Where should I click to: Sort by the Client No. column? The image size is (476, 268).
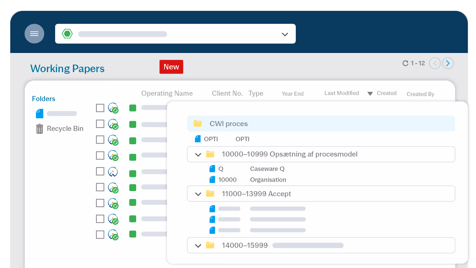coord(227,93)
